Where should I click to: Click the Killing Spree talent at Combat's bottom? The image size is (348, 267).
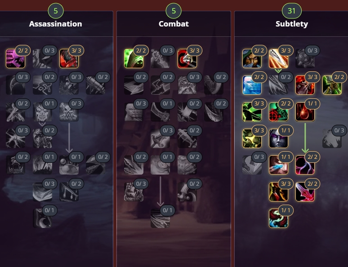click(160, 218)
